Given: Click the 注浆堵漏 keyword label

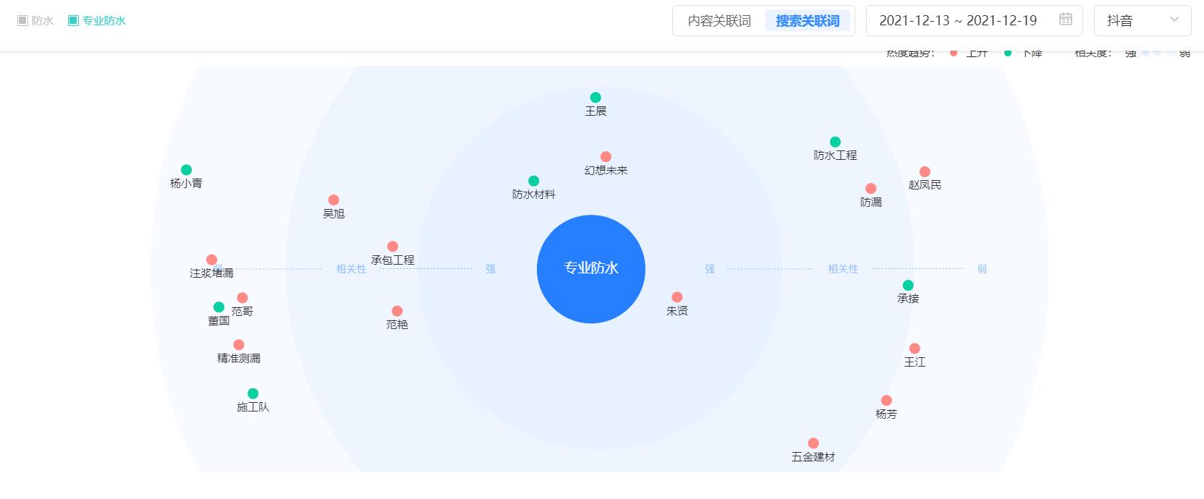Looking at the screenshot, I should point(211,273).
